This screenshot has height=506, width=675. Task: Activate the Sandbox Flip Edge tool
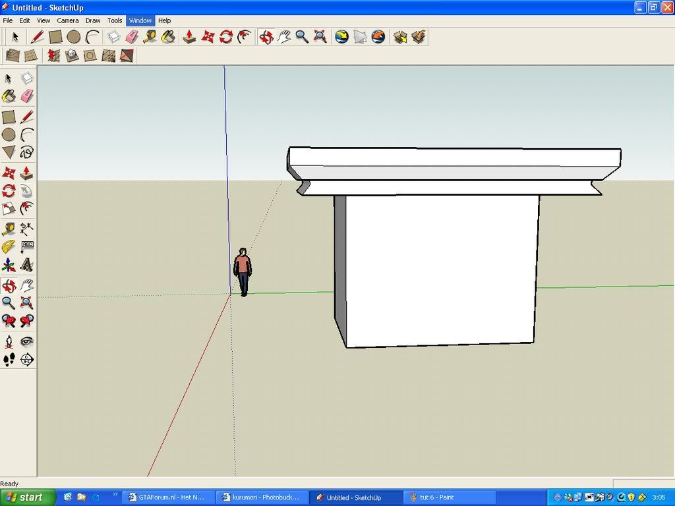click(x=127, y=55)
